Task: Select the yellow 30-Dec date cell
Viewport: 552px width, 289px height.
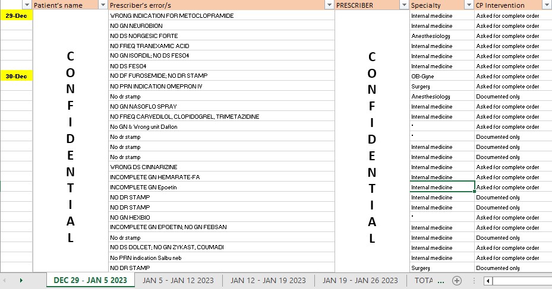Action: pyautogui.click(x=17, y=76)
